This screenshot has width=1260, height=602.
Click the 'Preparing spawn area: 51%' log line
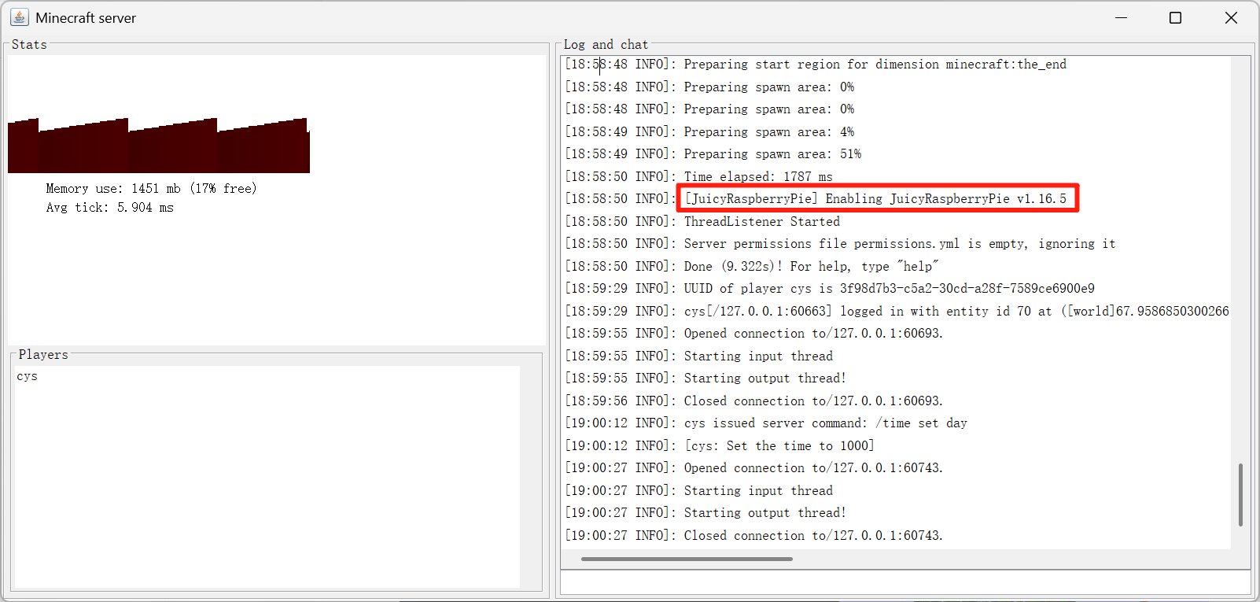(x=713, y=154)
